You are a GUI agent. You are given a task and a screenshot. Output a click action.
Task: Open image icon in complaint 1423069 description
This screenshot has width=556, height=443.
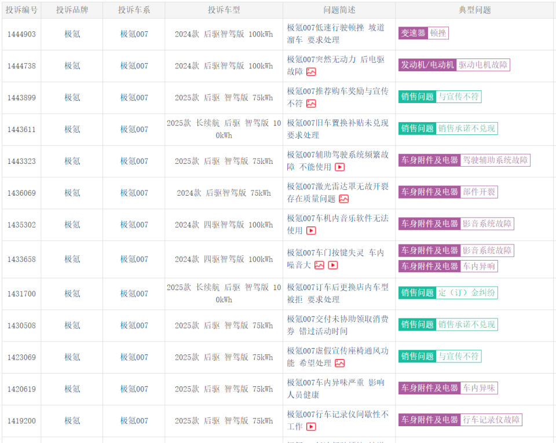(x=340, y=363)
